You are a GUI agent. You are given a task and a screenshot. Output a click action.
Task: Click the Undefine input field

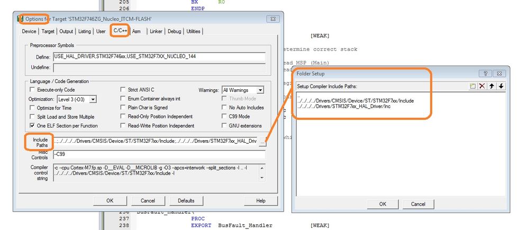[x=159, y=67]
